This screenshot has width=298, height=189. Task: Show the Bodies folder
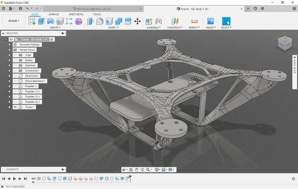pyautogui.click(x=15, y=60)
